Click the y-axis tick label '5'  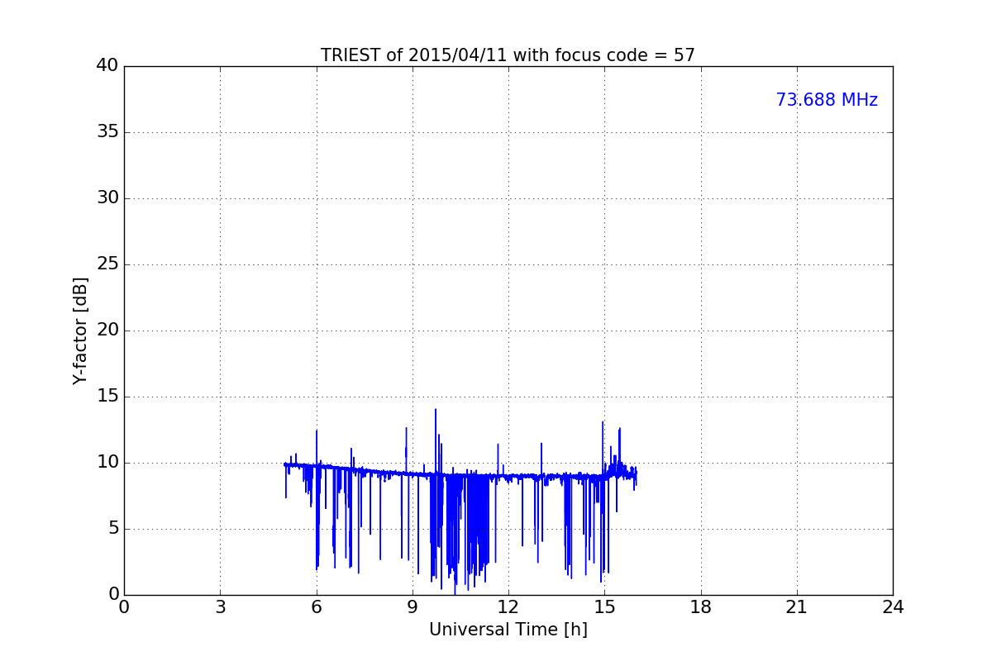(x=113, y=529)
